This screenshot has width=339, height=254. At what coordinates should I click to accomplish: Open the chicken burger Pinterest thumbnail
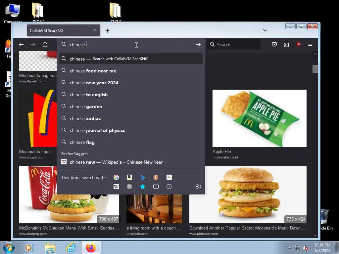(x=248, y=194)
